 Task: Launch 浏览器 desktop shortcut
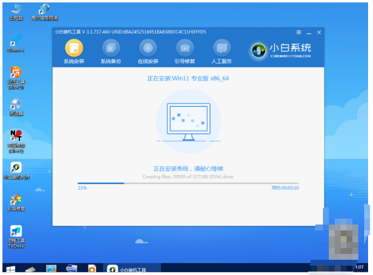click(x=16, y=107)
